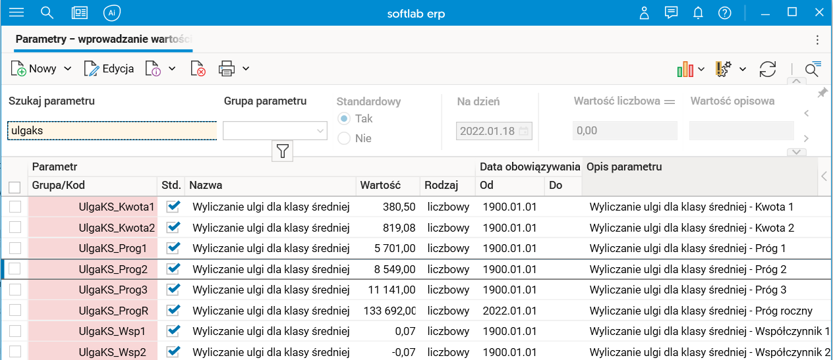Apply filter with the funnel icon
The width and height of the screenshot is (833, 360).
(282, 151)
